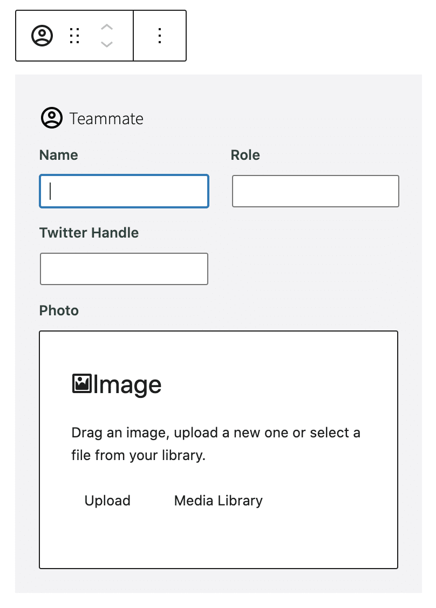Open the block options three-dot menu
Viewport: 436px width, 608px height.
pos(160,36)
